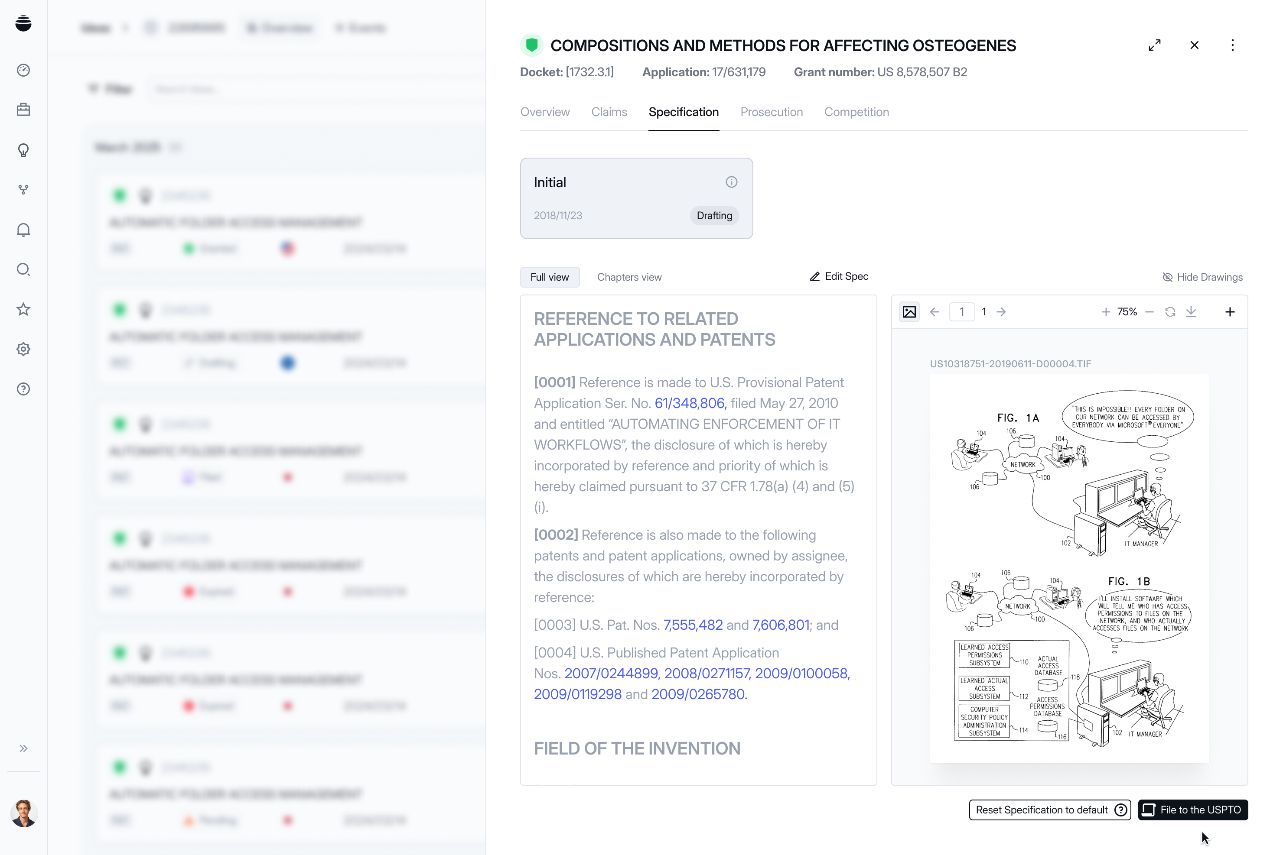Hide the drawings panel
The height and width of the screenshot is (855, 1283).
coord(1202,277)
